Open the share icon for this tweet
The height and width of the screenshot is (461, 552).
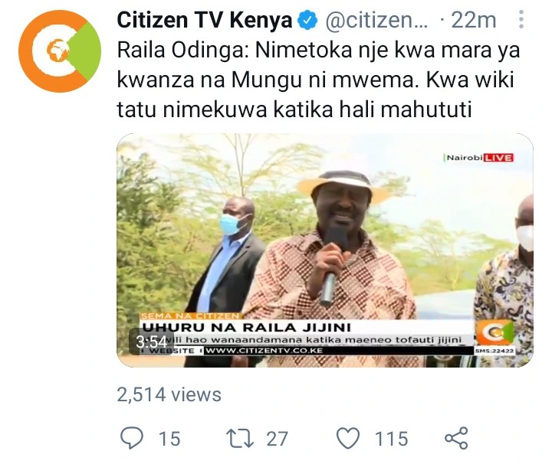(x=456, y=438)
